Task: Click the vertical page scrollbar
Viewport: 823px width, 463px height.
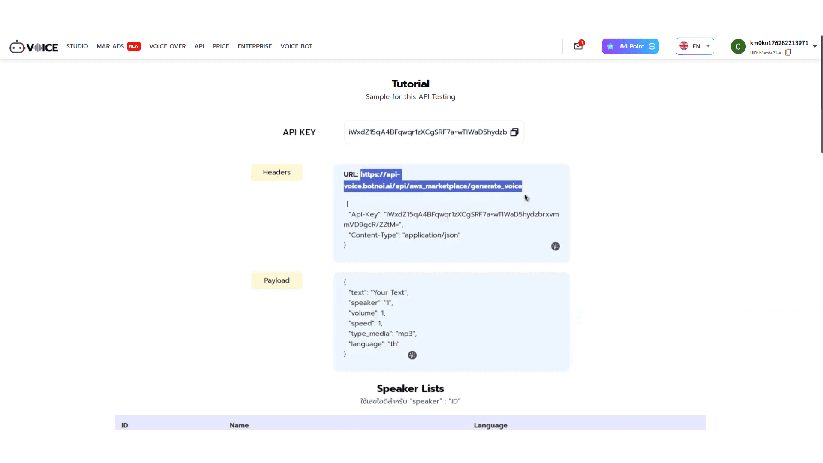Action: 821,94
